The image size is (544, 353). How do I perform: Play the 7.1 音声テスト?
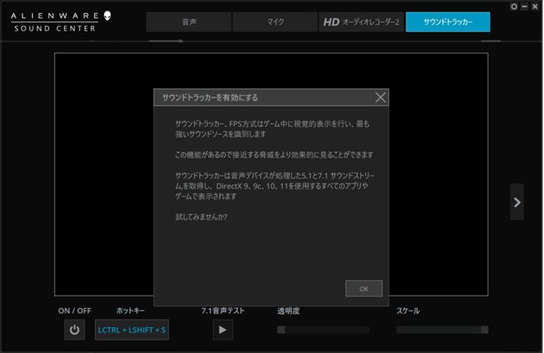pyautogui.click(x=223, y=329)
